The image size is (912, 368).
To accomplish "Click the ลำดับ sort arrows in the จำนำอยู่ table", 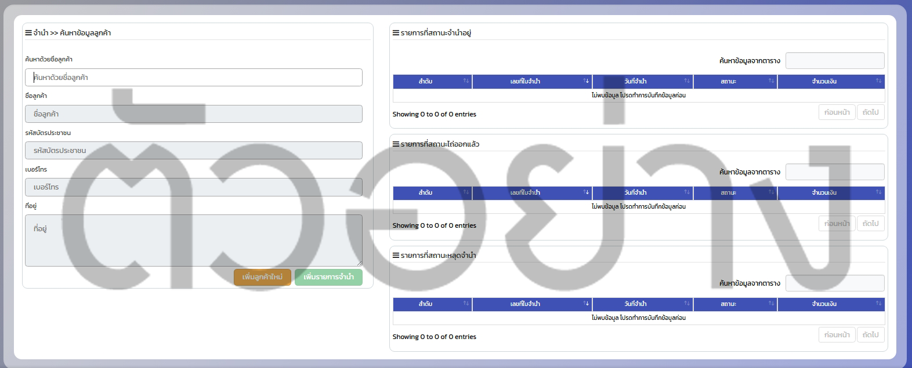I will click(x=466, y=81).
